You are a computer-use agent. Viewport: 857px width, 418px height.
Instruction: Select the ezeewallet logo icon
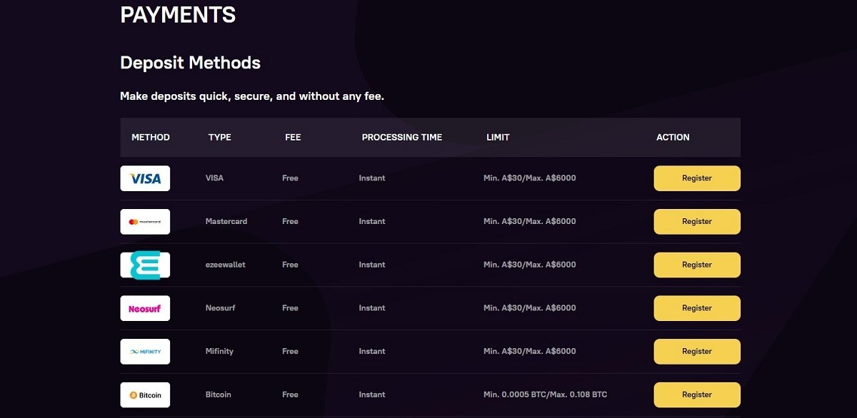145,265
